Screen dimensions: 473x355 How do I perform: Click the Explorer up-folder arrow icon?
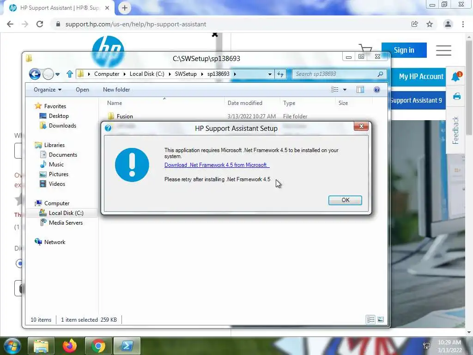(69, 74)
